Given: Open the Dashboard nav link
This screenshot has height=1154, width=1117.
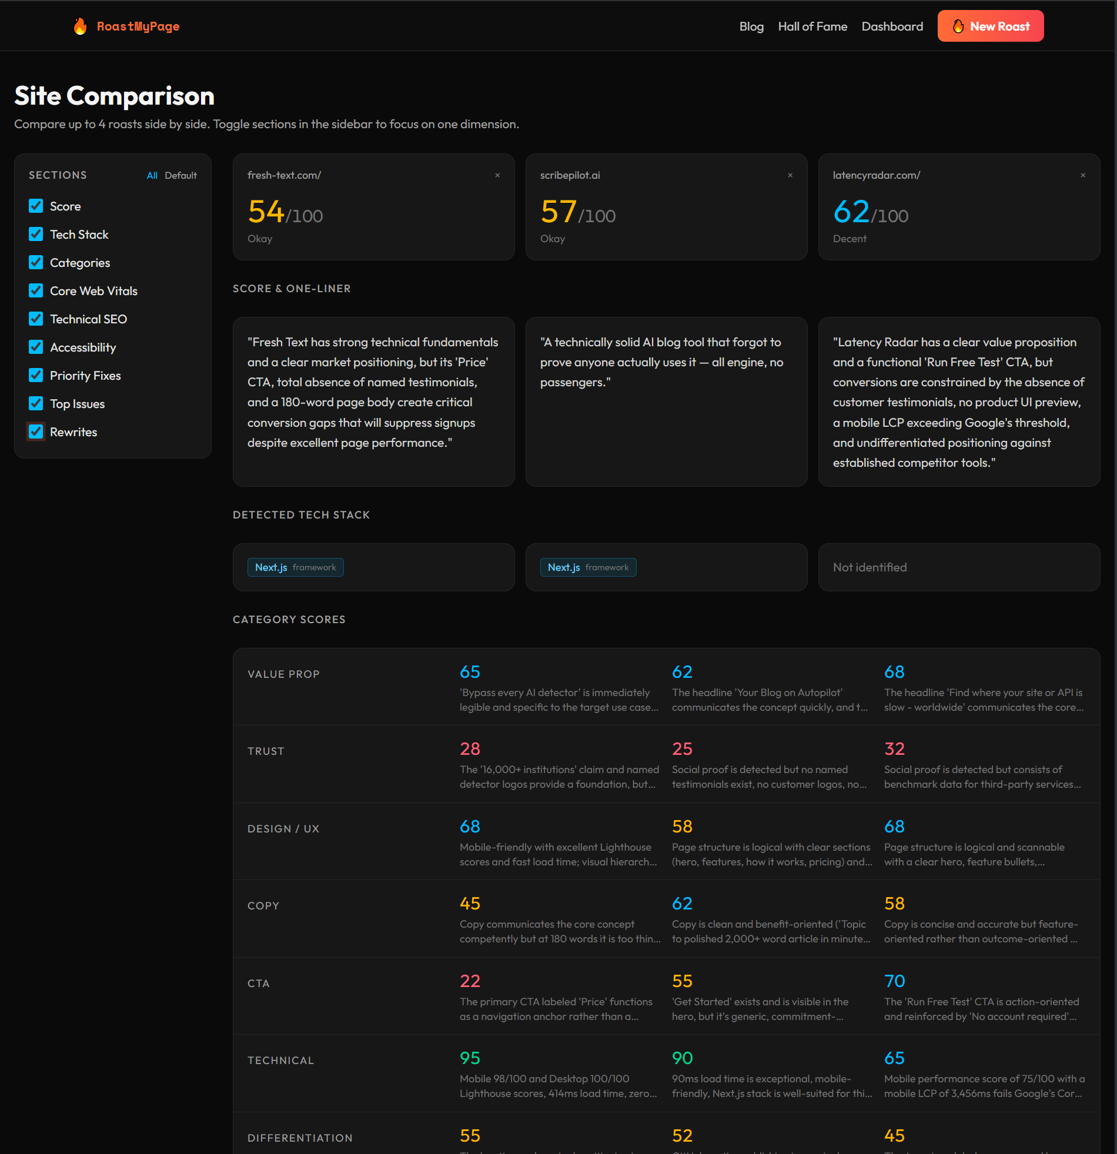Looking at the screenshot, I should [x=891, y=26].
